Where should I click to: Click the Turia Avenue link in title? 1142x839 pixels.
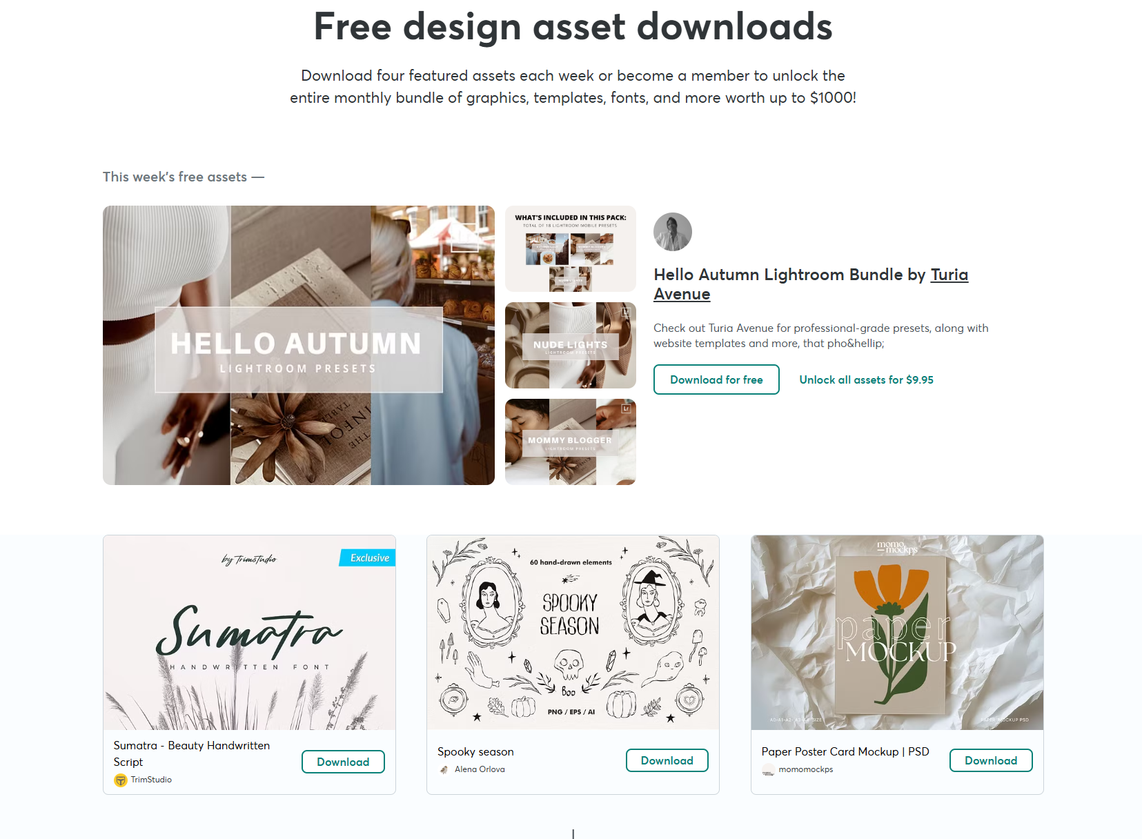(x=811, y=284)
